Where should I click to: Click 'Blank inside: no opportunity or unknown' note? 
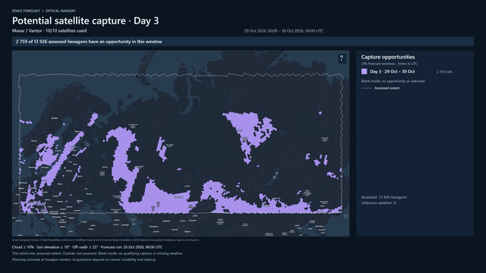[x=393, y=81]
